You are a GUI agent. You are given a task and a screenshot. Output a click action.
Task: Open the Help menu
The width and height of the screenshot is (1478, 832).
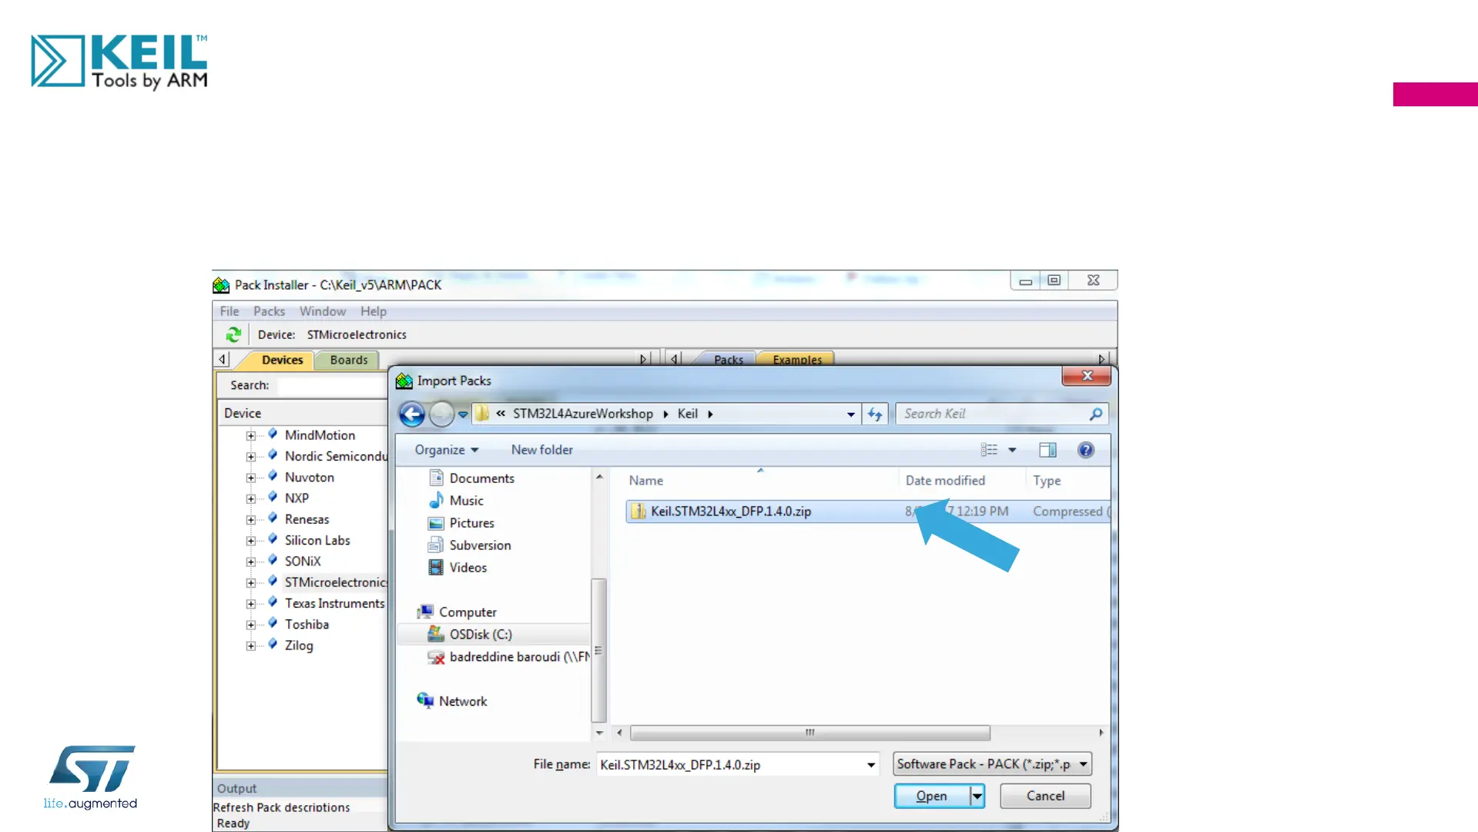[374, 311]
